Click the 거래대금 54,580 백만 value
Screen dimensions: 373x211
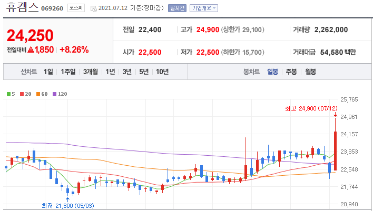(338, 52)
